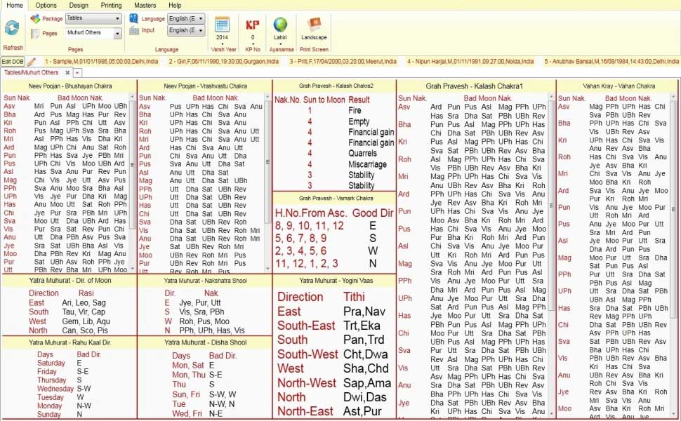
Task: Click the red KP icon
Action: [252, 25]
